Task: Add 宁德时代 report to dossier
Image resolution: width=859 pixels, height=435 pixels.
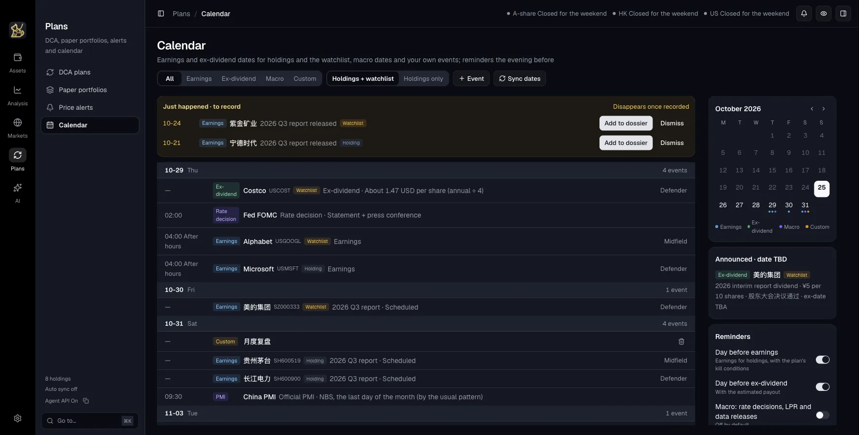Action: (626, 143)
